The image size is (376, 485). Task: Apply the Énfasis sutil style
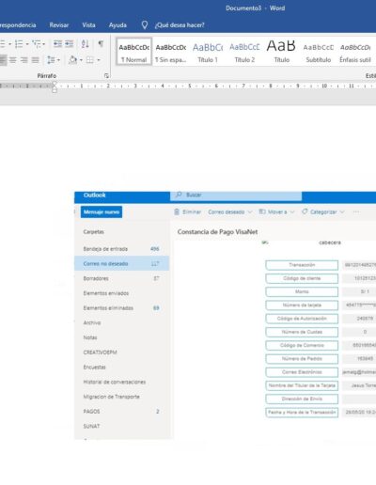[355, 52]
